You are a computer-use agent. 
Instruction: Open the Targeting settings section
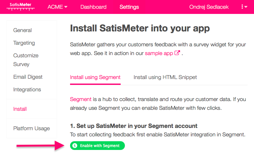click(24, 43)
